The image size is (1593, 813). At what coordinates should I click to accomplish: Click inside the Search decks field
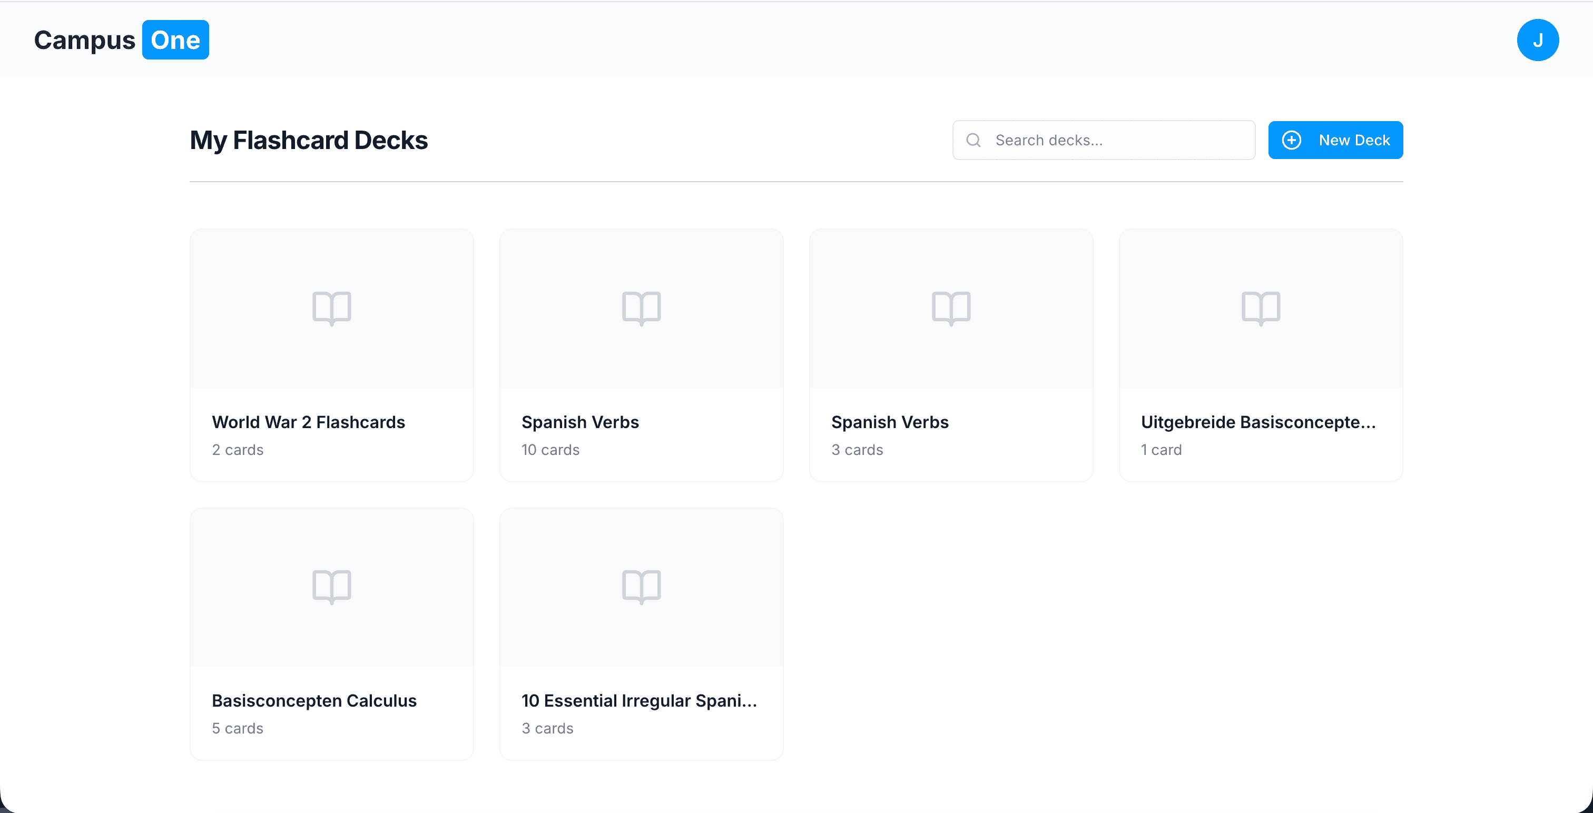[1113, 140]
